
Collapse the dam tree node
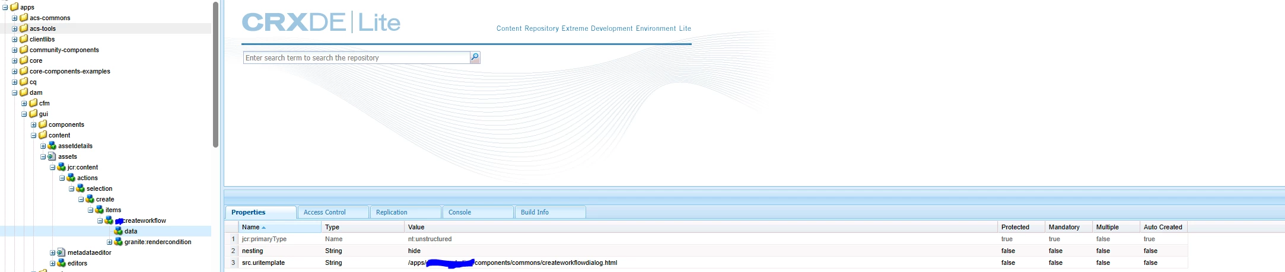pos(15,92)
